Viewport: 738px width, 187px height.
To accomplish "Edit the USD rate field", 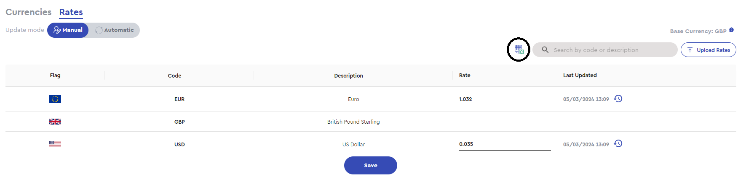I will pyautogui.click(x=505, y=144).
